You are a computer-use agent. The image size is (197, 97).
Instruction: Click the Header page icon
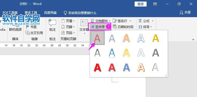(63, 21)
